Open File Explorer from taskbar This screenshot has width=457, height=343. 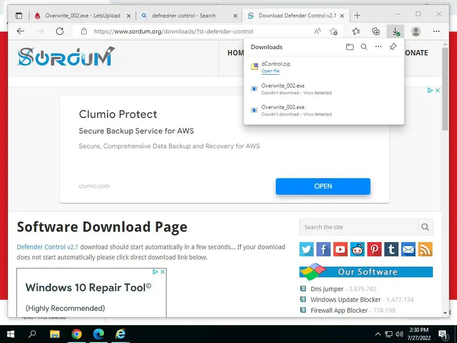(x=54, y=334)
